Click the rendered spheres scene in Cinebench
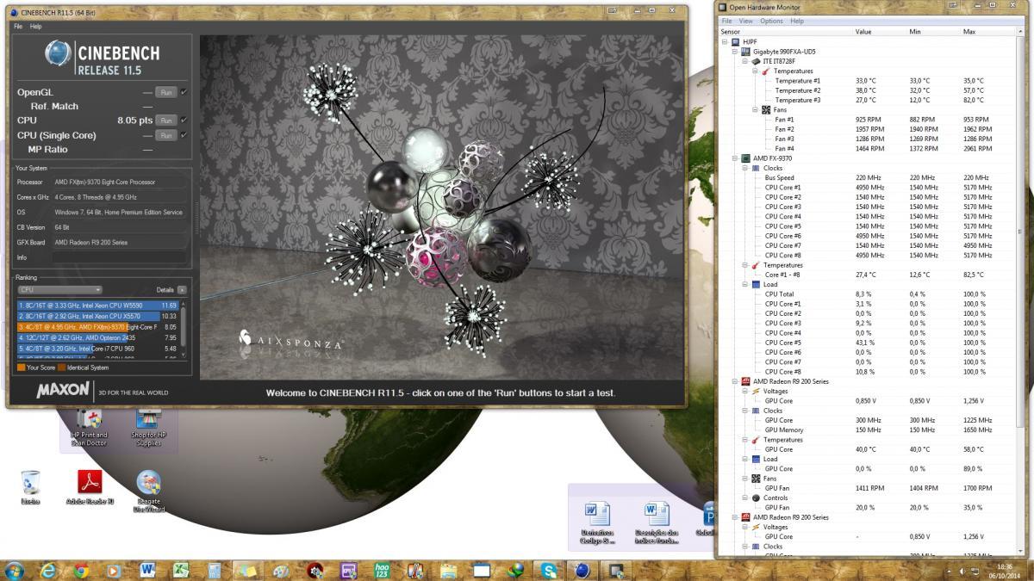 click(441, 207)
